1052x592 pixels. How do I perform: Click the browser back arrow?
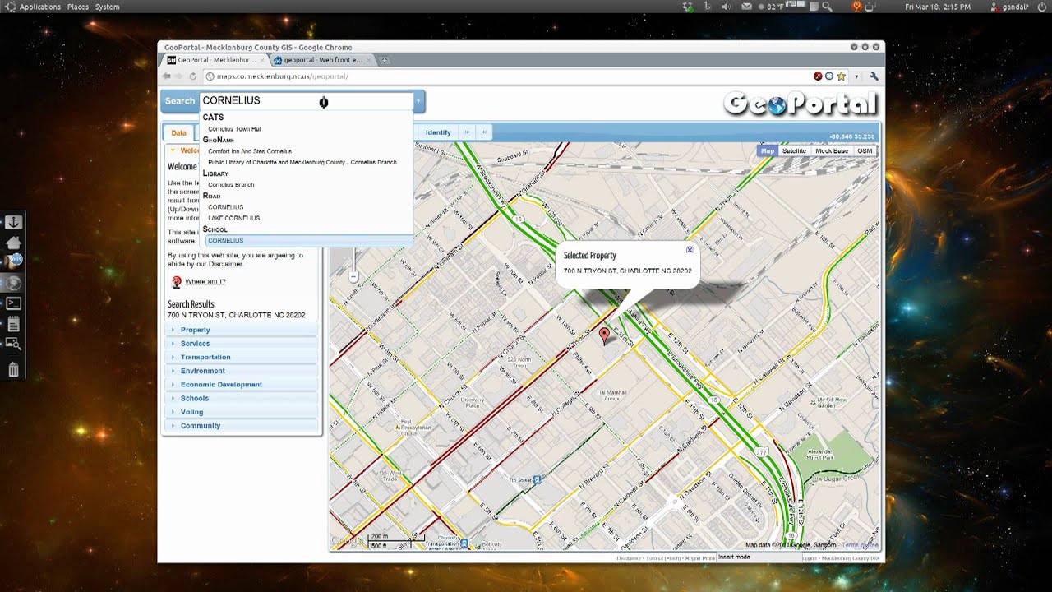(x=166, y=76)
